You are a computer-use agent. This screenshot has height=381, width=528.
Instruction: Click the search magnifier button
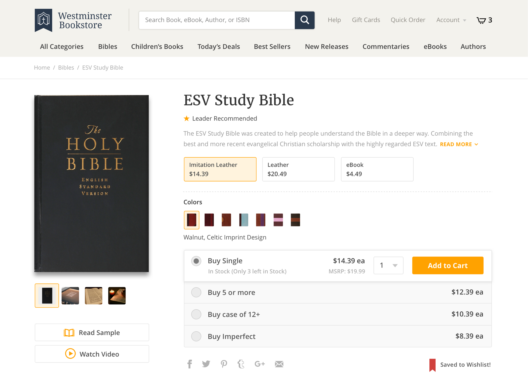[x=304, y=20]
